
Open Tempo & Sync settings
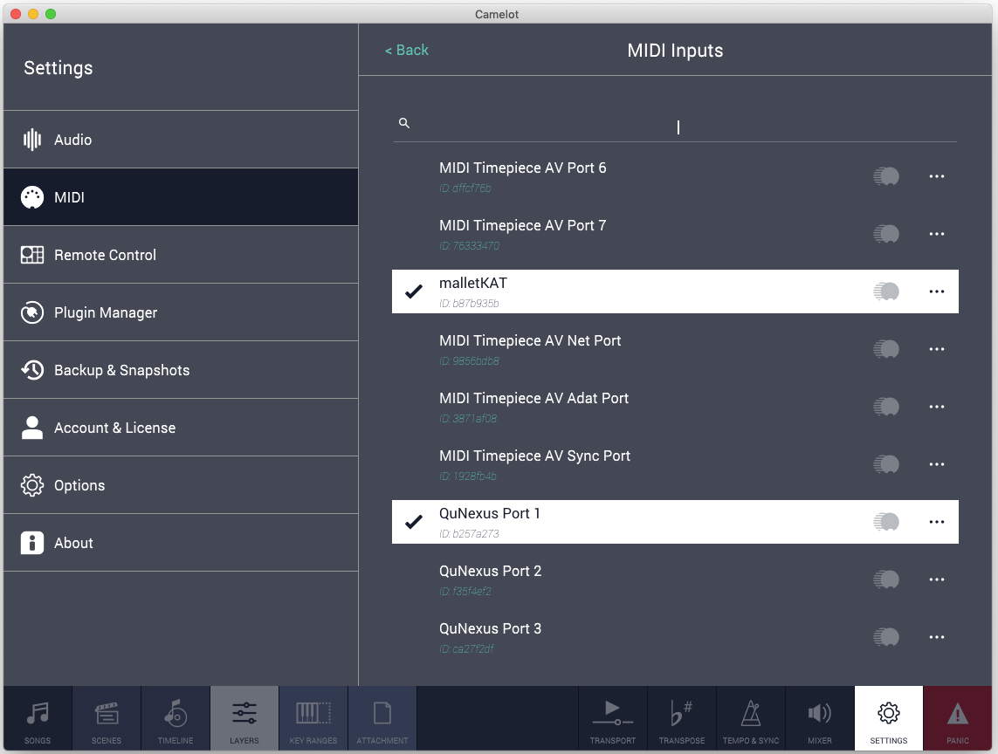click(x=750, y=717)
